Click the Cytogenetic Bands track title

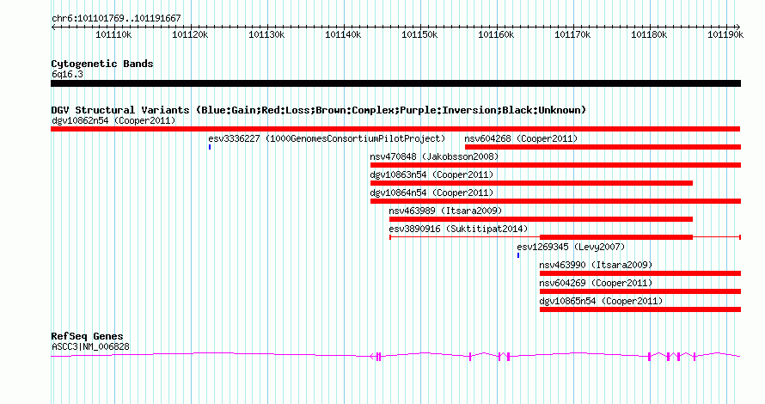pyautogui.click(x=102, y=64)
